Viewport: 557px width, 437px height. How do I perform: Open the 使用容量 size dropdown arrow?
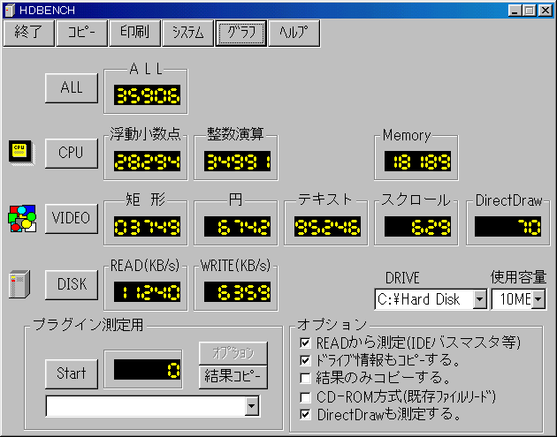[538, 299]
